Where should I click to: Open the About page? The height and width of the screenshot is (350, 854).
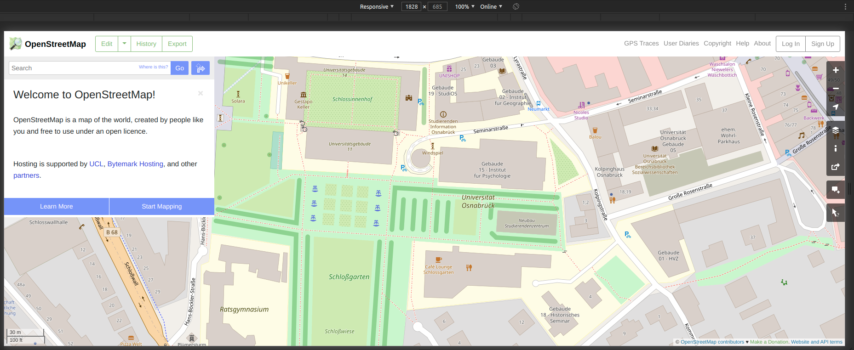coord(762,43)
